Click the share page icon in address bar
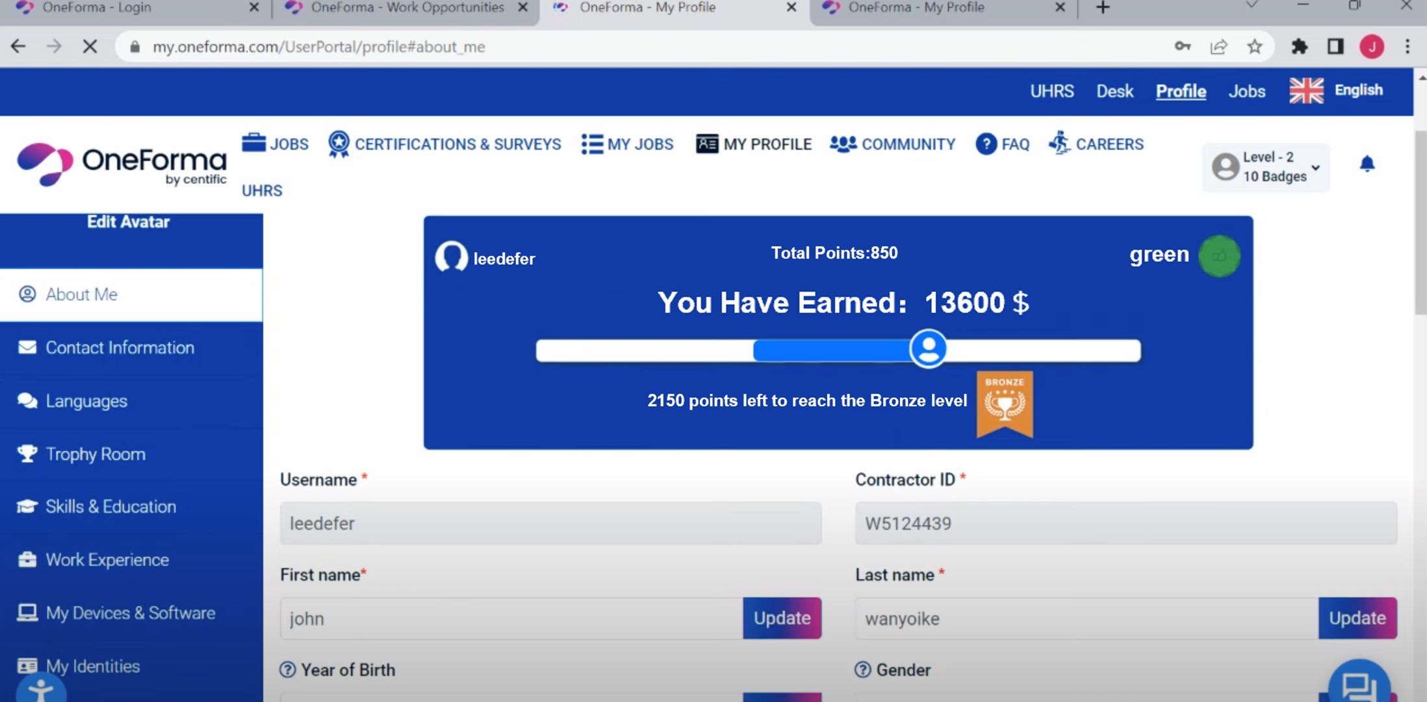This screenshot has width=1427, height=702. click(x=1218, y=46)
